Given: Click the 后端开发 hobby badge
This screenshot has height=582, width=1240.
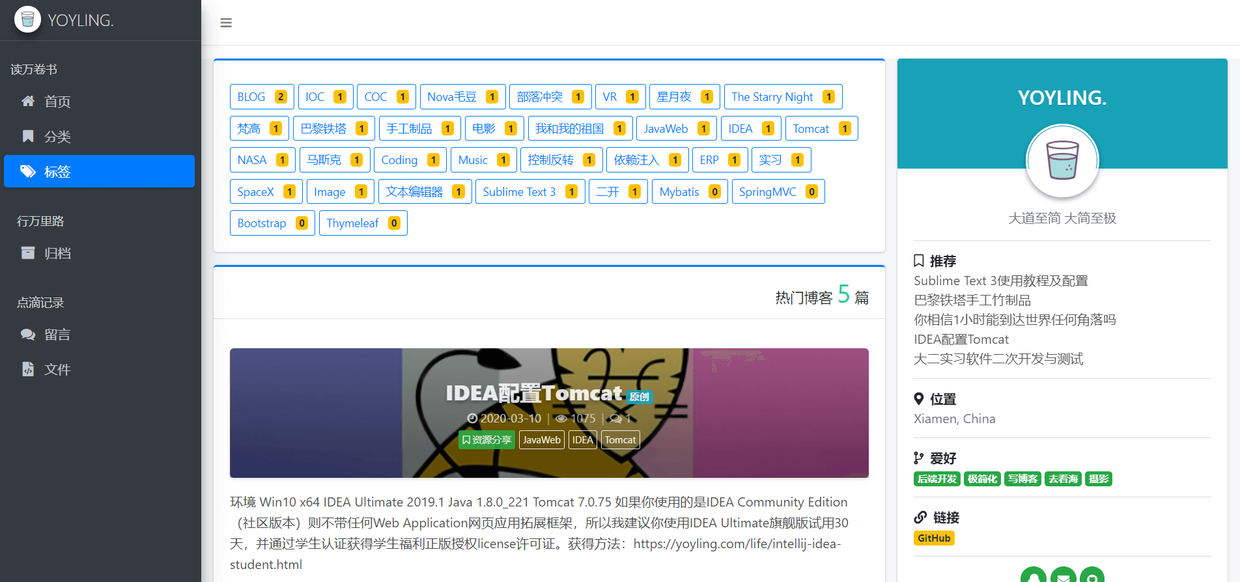Looking at the screenshot, I should [x=937, y=479].
